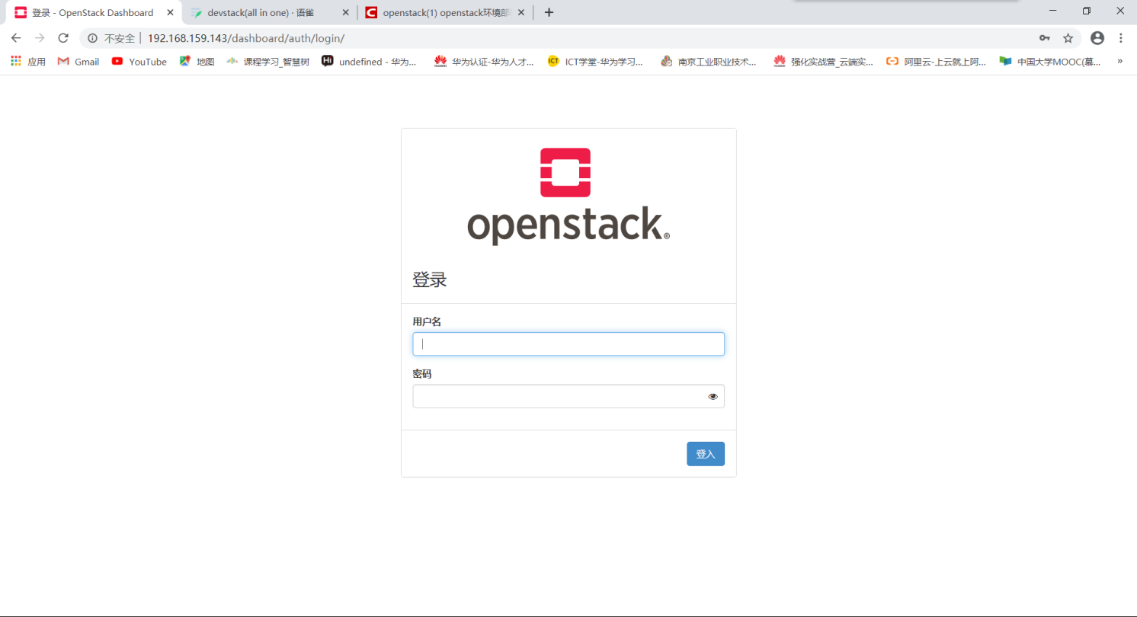Open the Chrome profile avatar

click(1097, 38)
